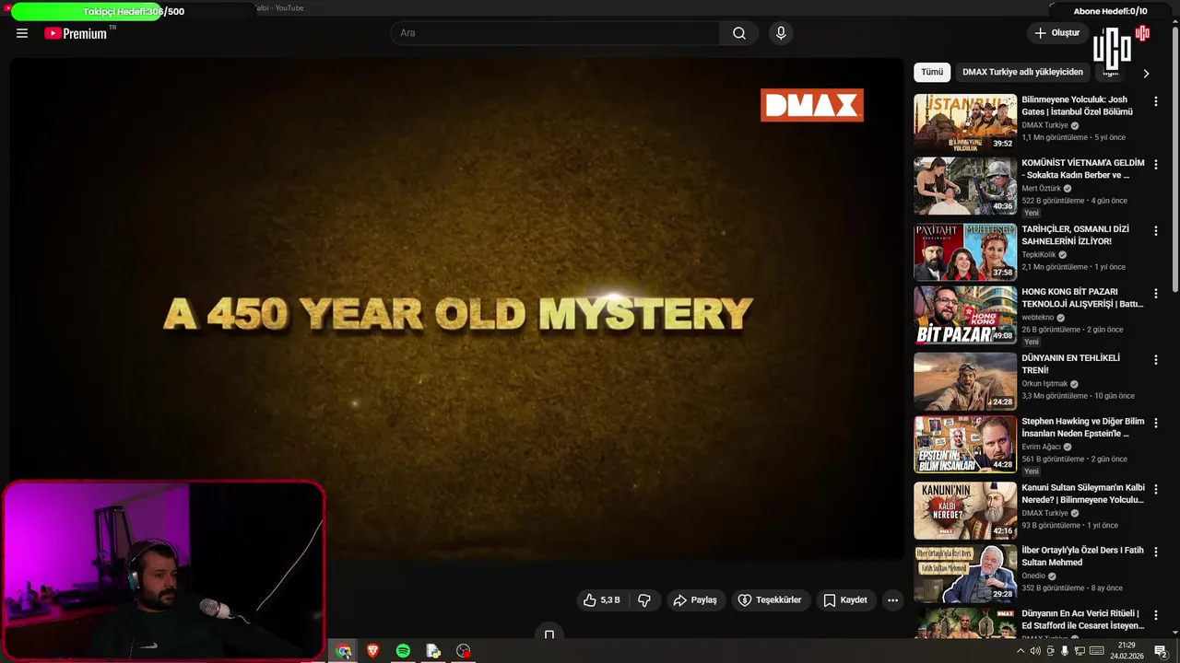Visit Onedio channel link
Screen dimensions: 1180x663
tap(1033, 576)
